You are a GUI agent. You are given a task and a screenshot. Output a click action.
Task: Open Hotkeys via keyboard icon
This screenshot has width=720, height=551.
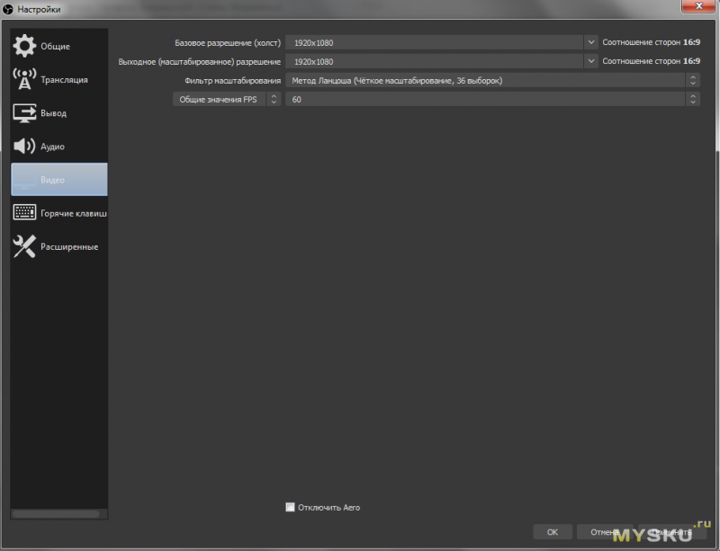[24, 212]
